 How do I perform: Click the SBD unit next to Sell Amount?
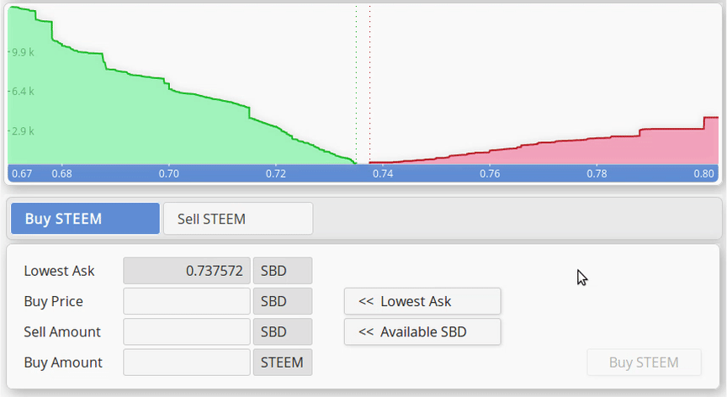click(x=283, y=331)
